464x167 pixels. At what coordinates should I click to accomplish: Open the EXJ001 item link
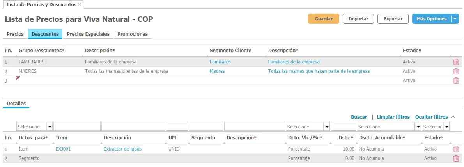(63, 149)
